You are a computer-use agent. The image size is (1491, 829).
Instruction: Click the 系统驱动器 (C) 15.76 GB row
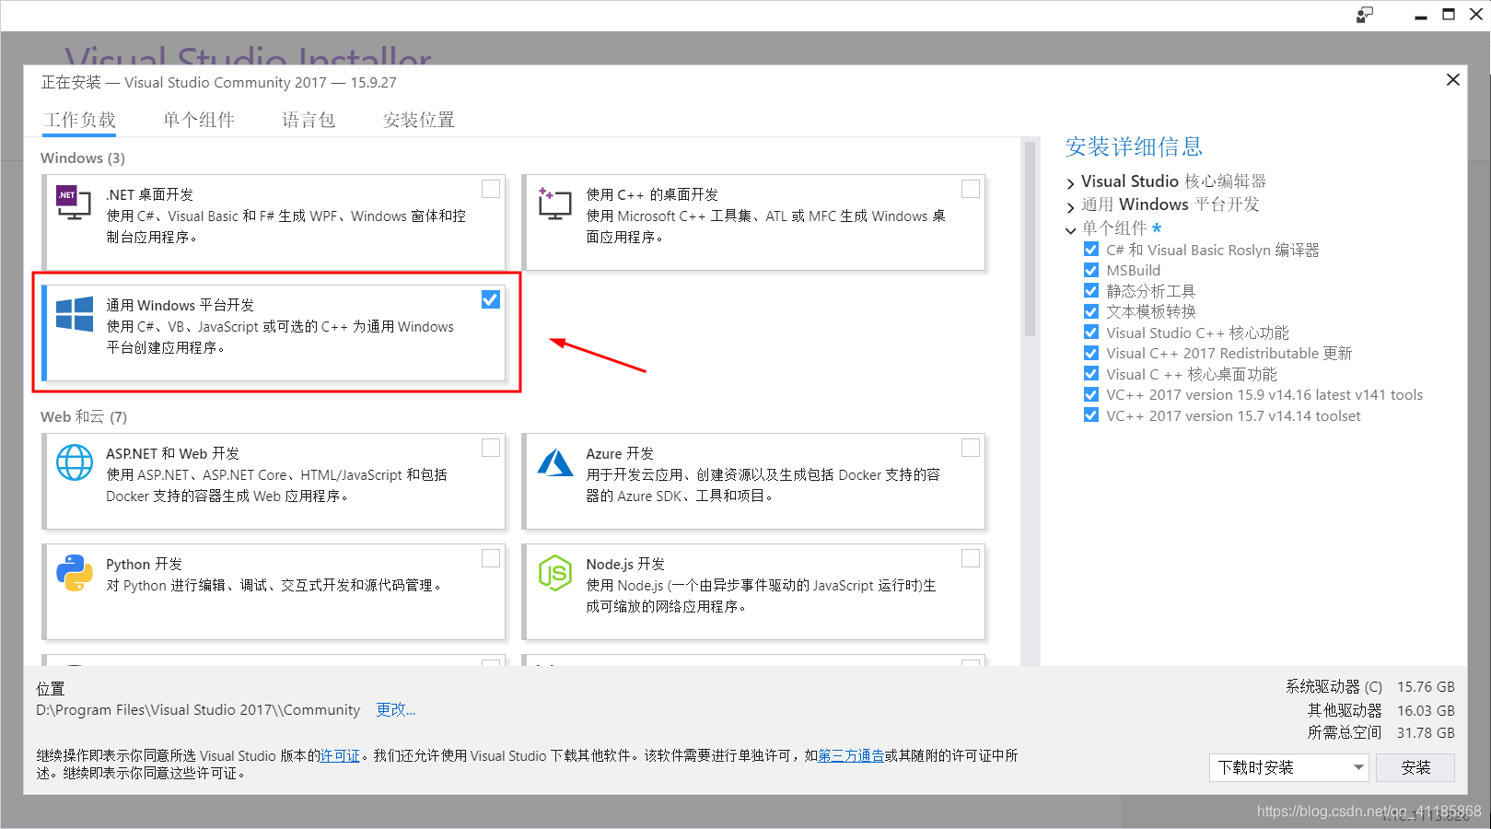1370,686
